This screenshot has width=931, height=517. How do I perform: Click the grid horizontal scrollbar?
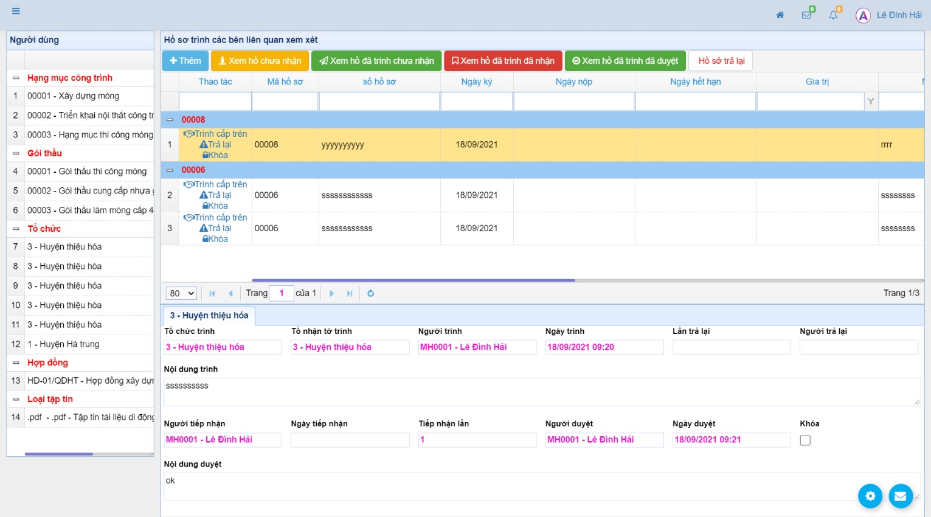[x=414, y=280]
